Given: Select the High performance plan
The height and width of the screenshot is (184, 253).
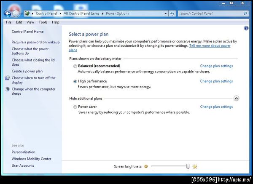Looking at the screenshot, I should (75, 82).
